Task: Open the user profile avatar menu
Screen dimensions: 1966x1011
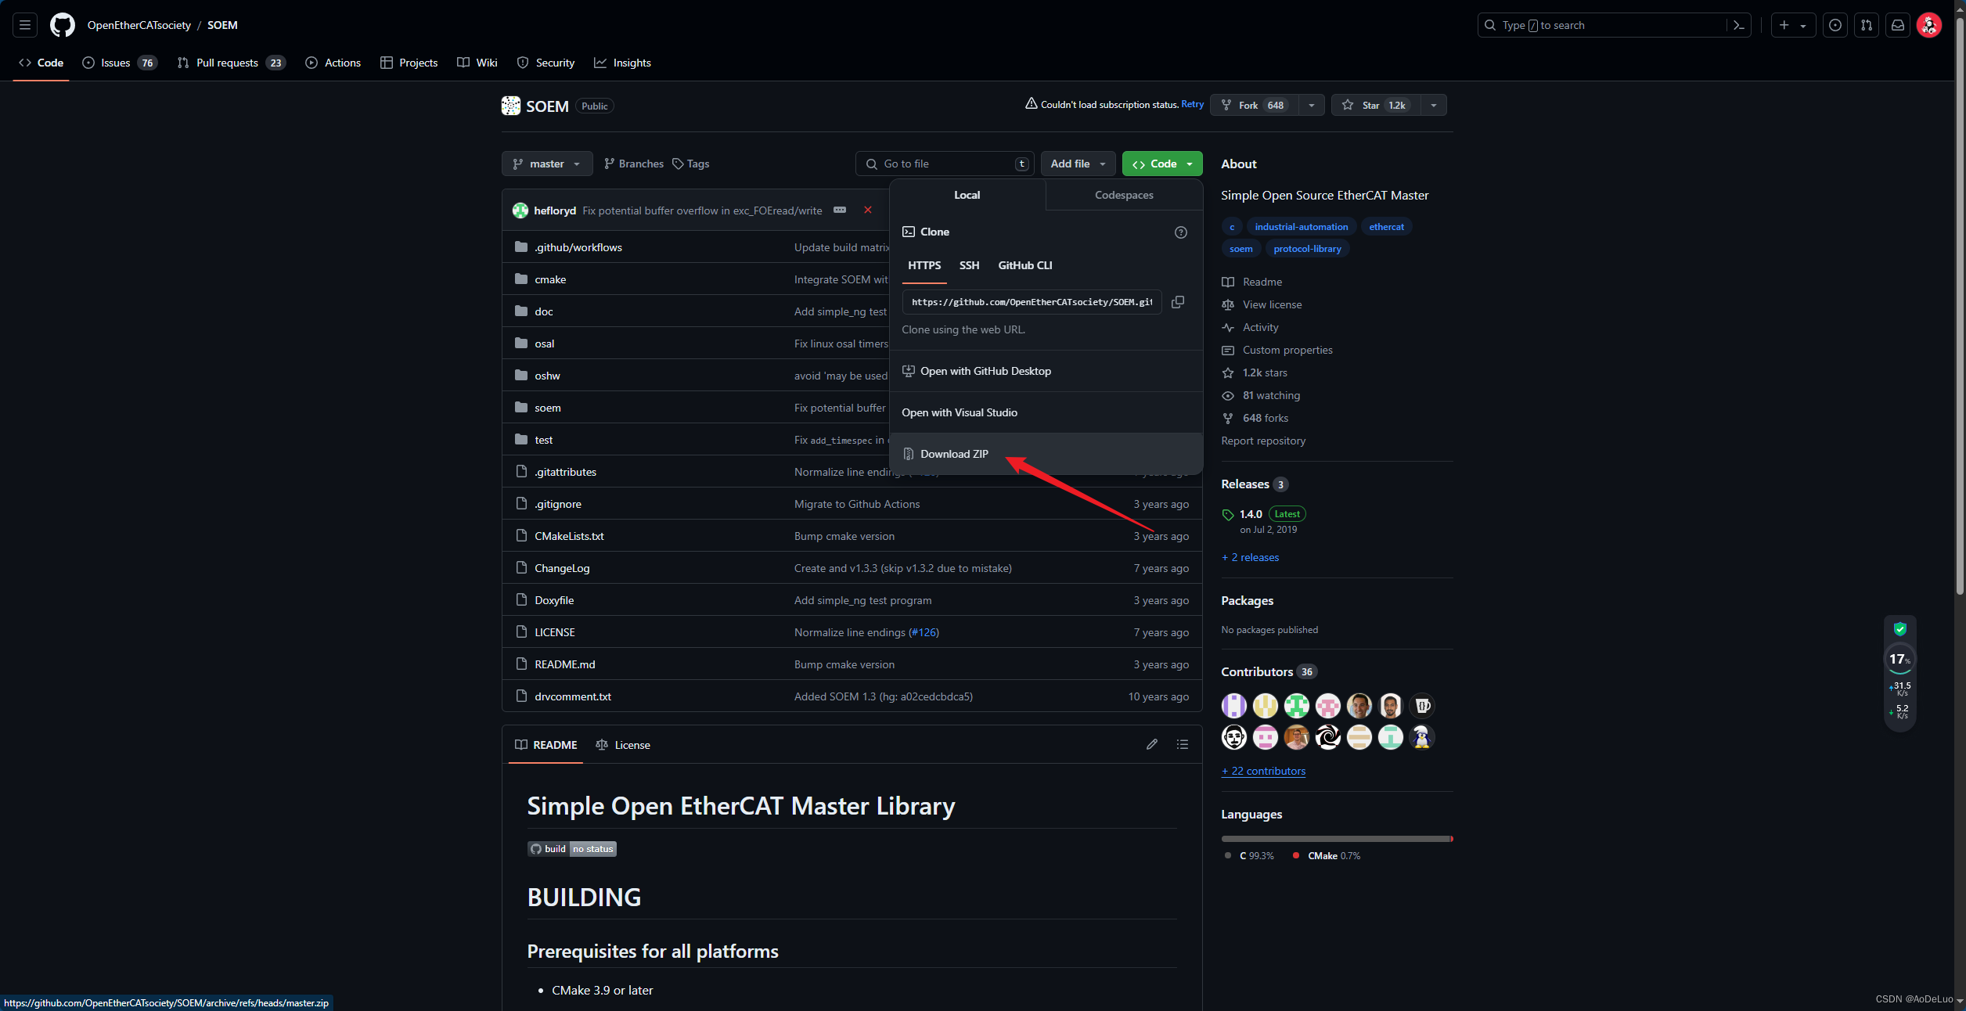Action: click(x=1929, y=25)
